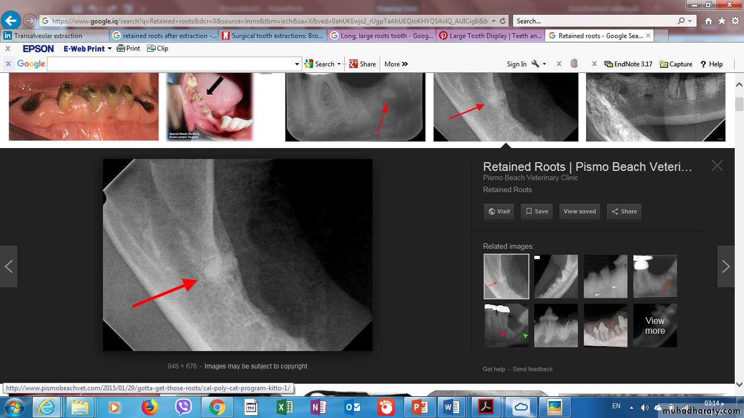744x418 pixels.
Task: Open Favorites using the star icon
Action: coord(722,21)
